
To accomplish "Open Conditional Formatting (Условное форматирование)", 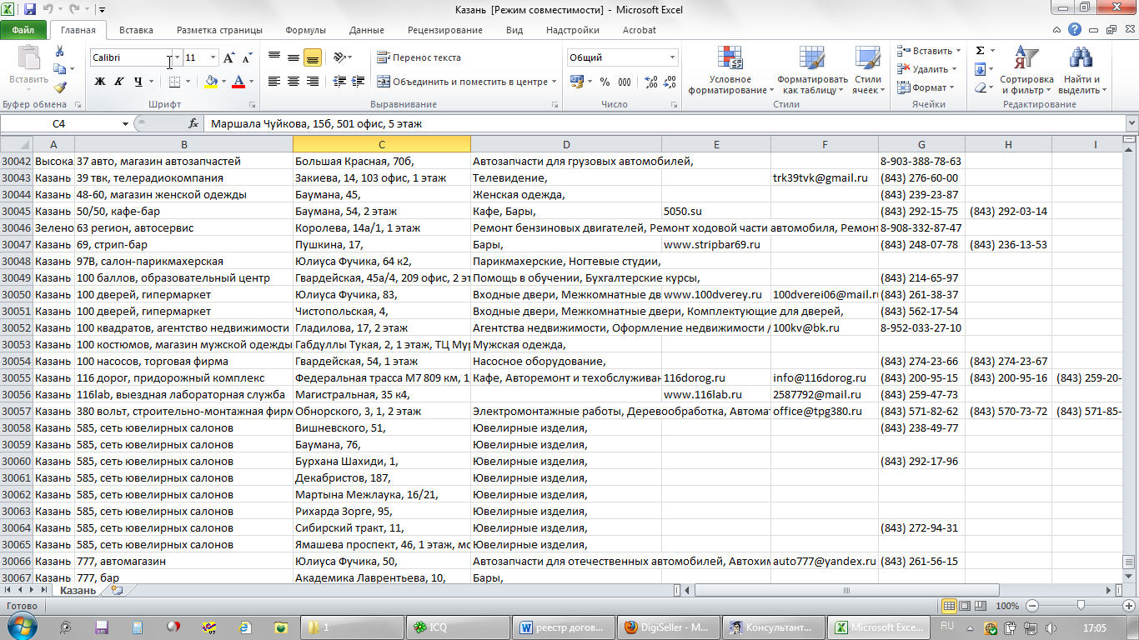I will coord(730,71).
